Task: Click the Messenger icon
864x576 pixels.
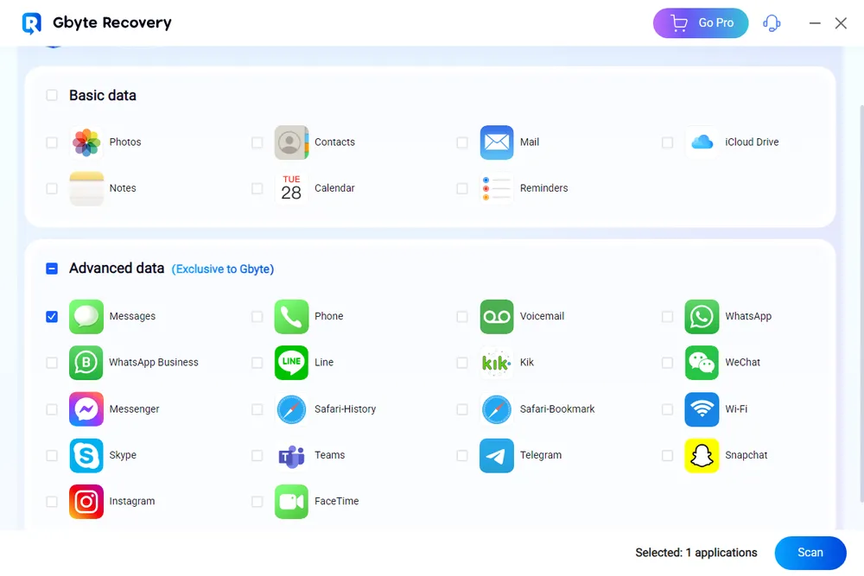Action: (86, 409)
